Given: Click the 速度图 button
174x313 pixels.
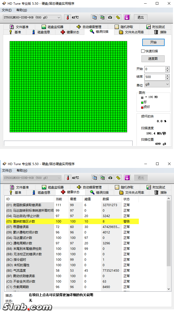Looking at the screenshot, I should [x=153, y=58].
